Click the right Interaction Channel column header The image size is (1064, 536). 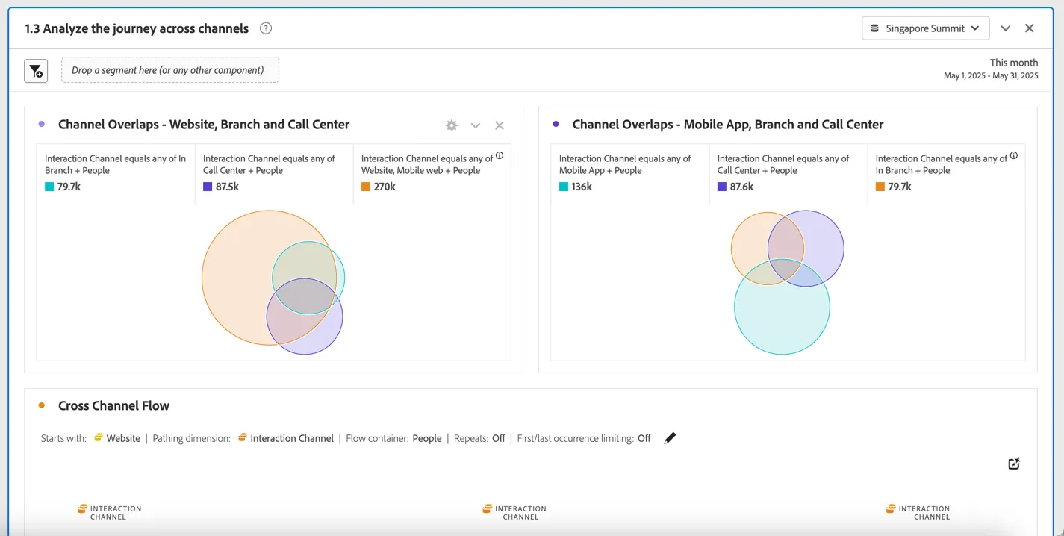click(918, 512)
